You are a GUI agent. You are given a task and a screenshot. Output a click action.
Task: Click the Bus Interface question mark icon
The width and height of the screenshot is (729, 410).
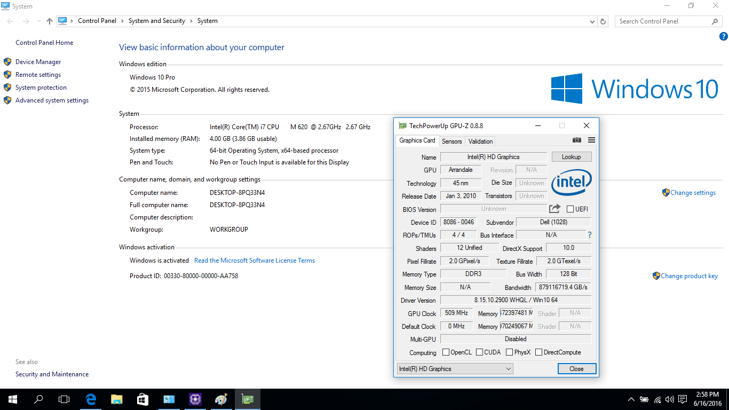590,235
